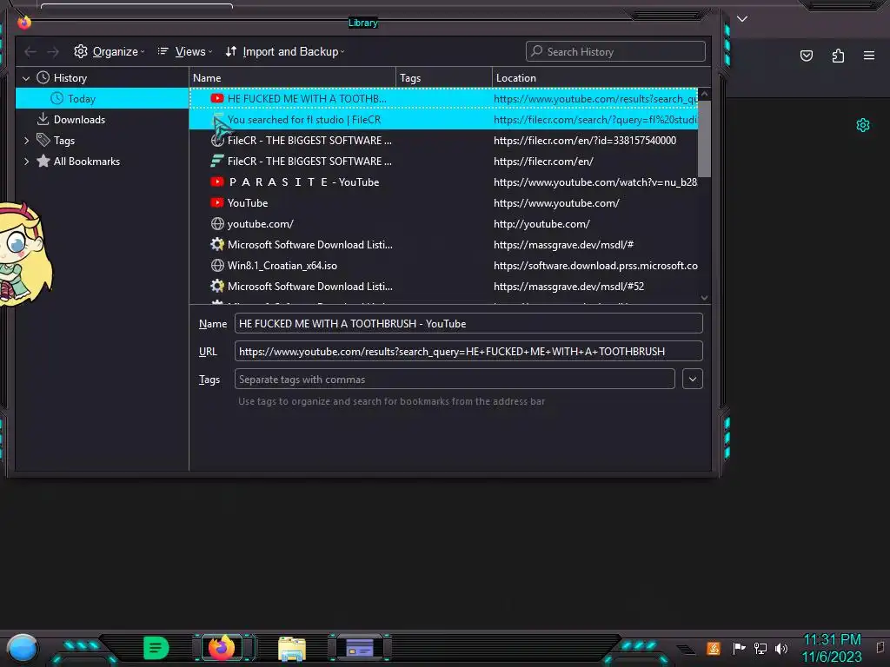Click the gear favicon on the massgrave.dev/msdl/# row
Image resolution: width=890 pixels, height=667 pixels.
pos(216,244)
